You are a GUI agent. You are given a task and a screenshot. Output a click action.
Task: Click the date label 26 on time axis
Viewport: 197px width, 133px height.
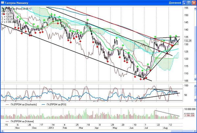pyautogui.click(x=30, y=125)
